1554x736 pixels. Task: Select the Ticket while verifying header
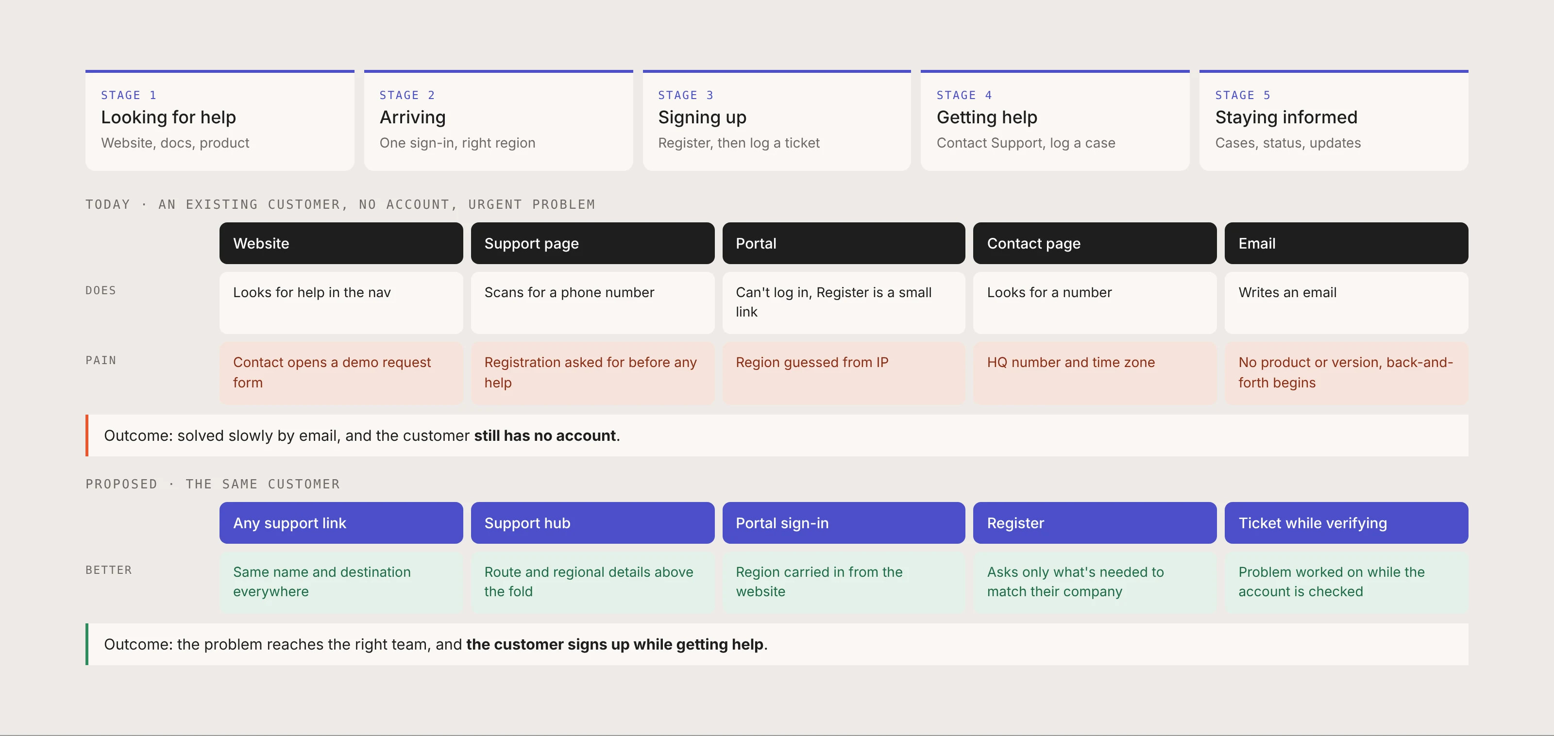(1347, 522)
